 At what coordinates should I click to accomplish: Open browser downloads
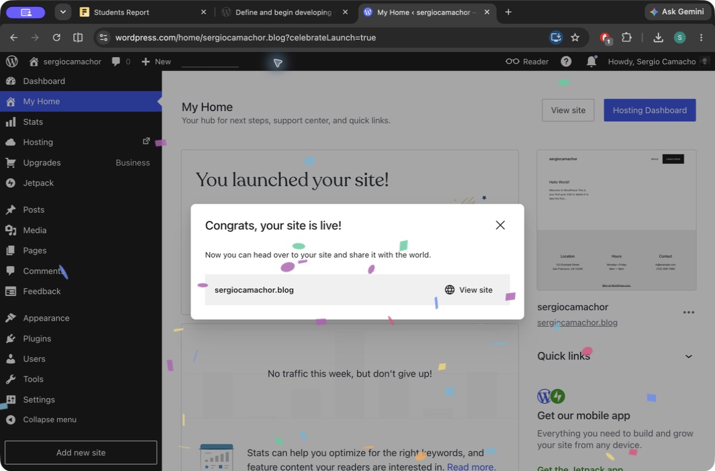658,37
